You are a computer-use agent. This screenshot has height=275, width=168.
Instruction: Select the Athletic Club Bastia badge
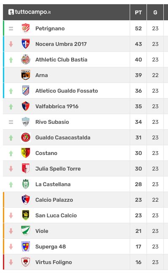(26, 59)
